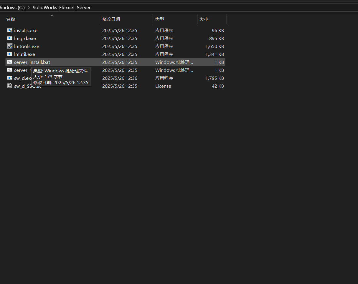Screen dimensions: 358x284
Task: Sort by the 类型 column header
Action: [160, 19]
